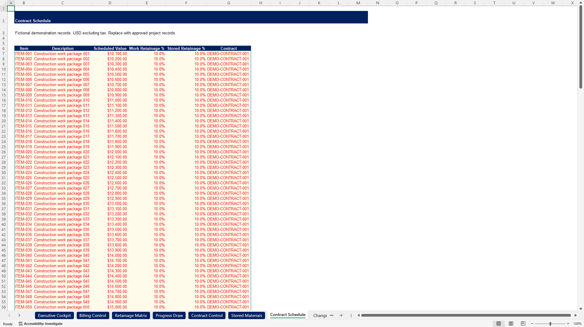584x327 pixels.
Task: Click the Work Retainage % header cell
Action: [147, 49]
